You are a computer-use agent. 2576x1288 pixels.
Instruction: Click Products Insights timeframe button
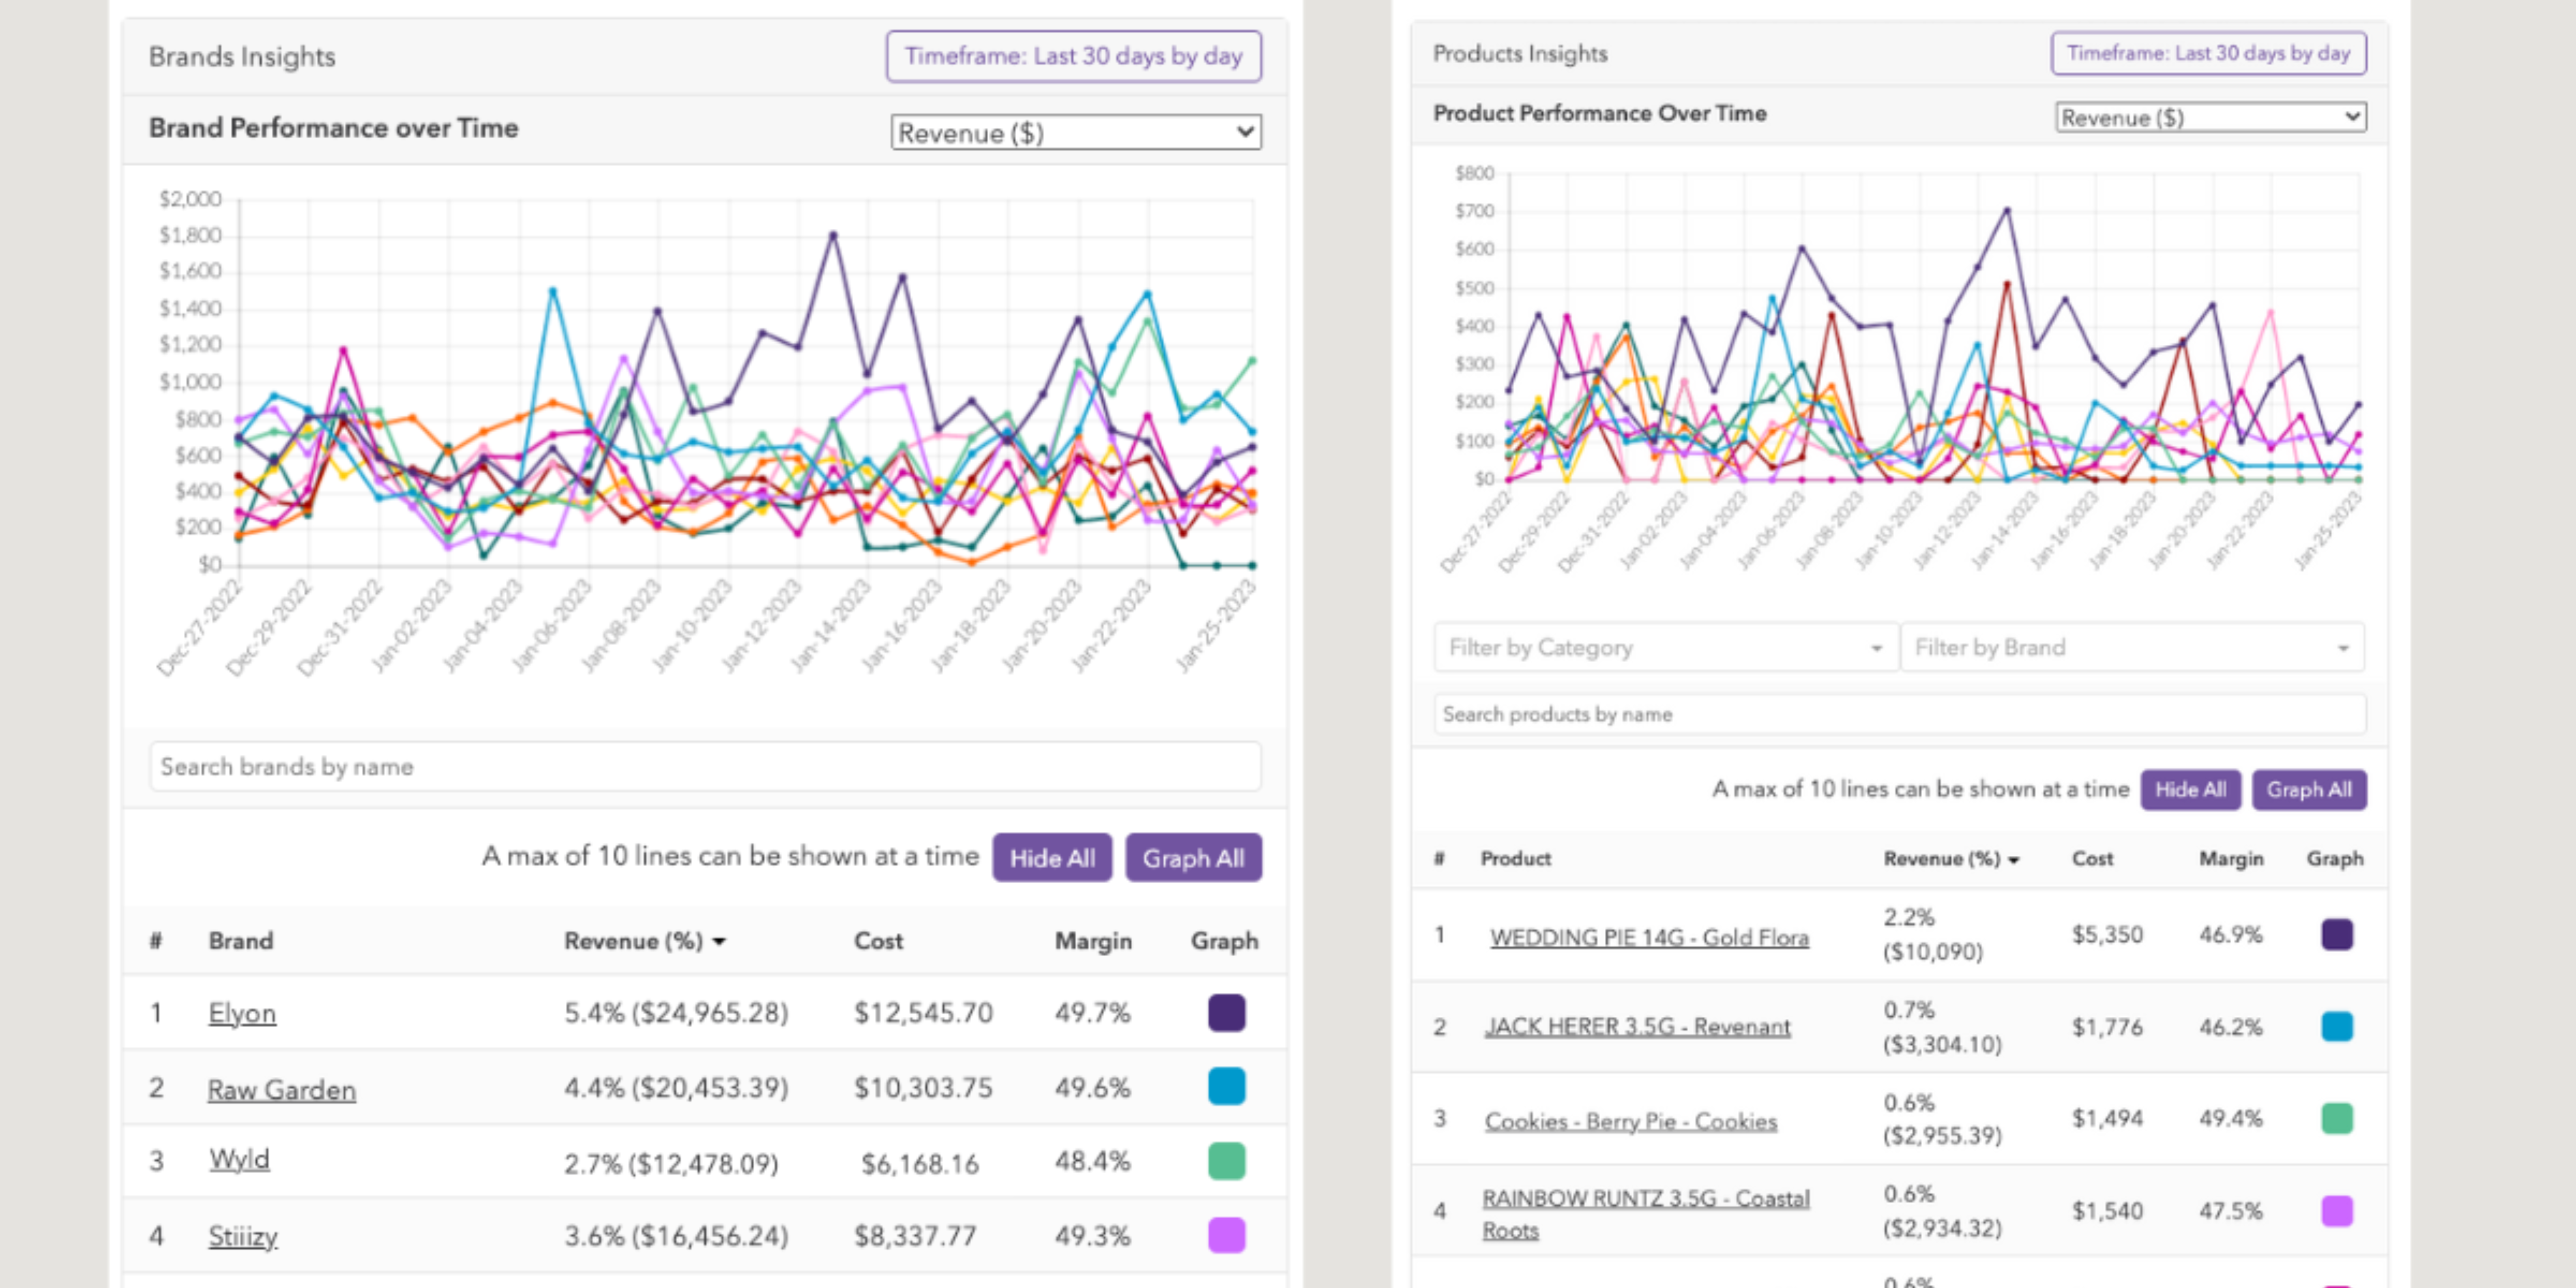click(2208, 53)
